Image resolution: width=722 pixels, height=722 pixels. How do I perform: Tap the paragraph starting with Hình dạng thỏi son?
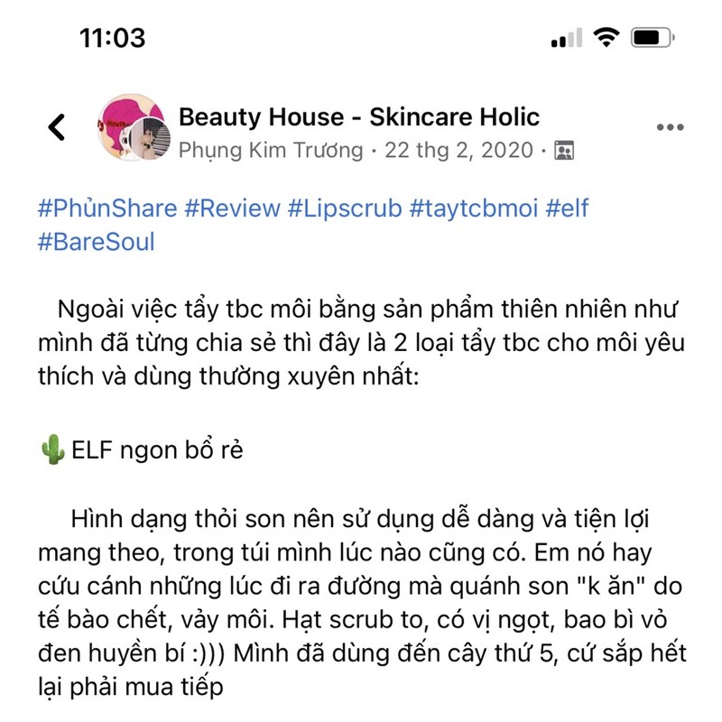point(362,603)
